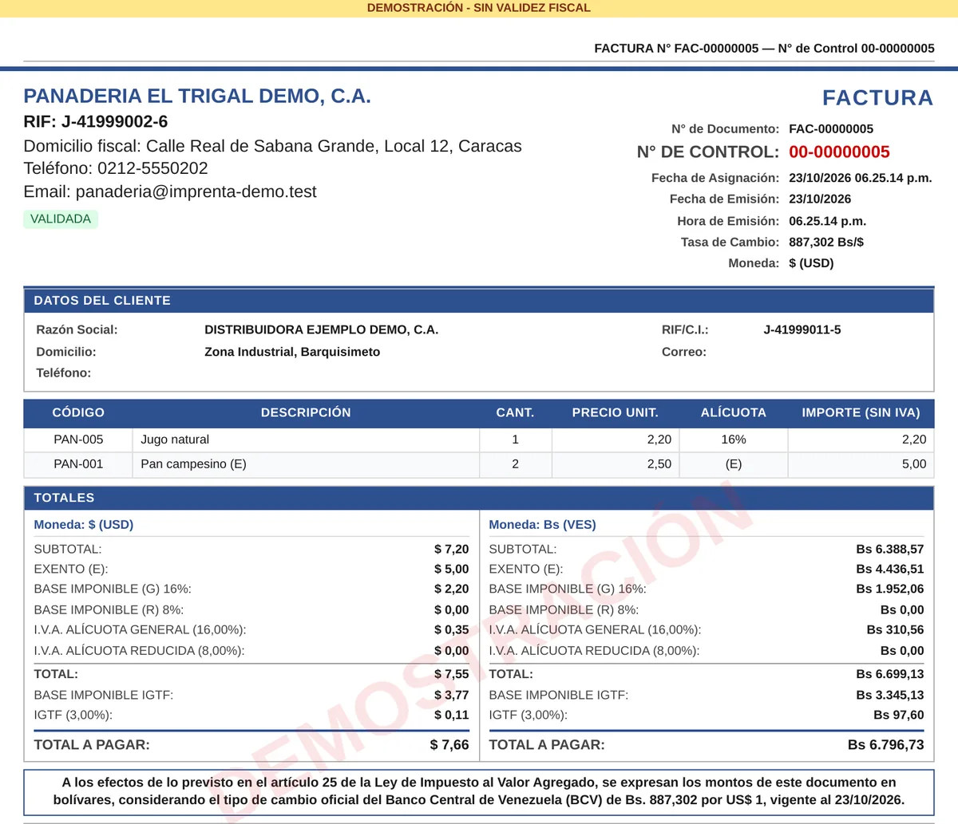Screen dimensions: 958x824
Task: Click the Moneda value $ (USD) in header
Action: (811, 263)
